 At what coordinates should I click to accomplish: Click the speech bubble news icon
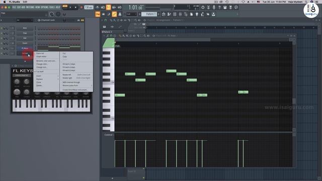point(236,8)
